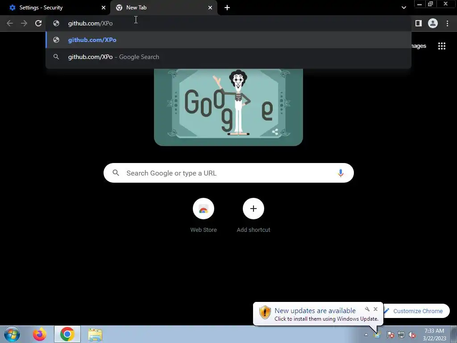Click the Windows Update tray icon
Viewport: 457px width, 343px height.
click(x=377, y=335)
